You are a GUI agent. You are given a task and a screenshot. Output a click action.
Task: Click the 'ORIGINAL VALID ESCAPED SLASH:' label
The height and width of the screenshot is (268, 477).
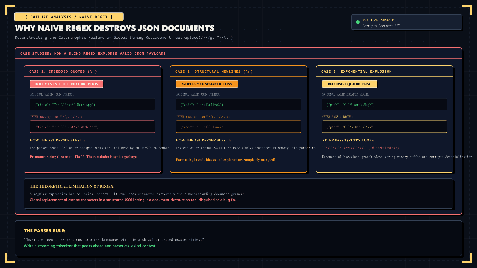pyautogui.click(x=345, y=94)
